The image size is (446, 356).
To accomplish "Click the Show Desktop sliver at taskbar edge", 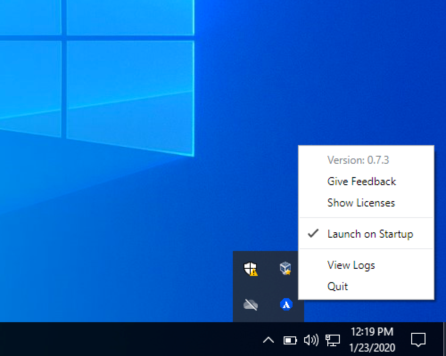I will (444, 340).
